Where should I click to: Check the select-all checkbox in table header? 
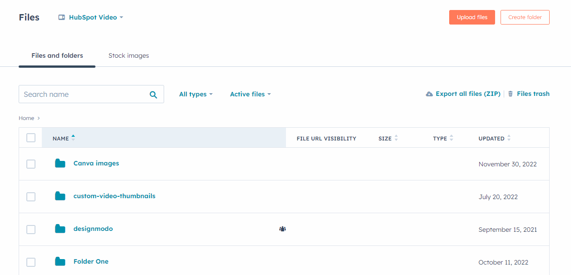[x=31, y=137]
